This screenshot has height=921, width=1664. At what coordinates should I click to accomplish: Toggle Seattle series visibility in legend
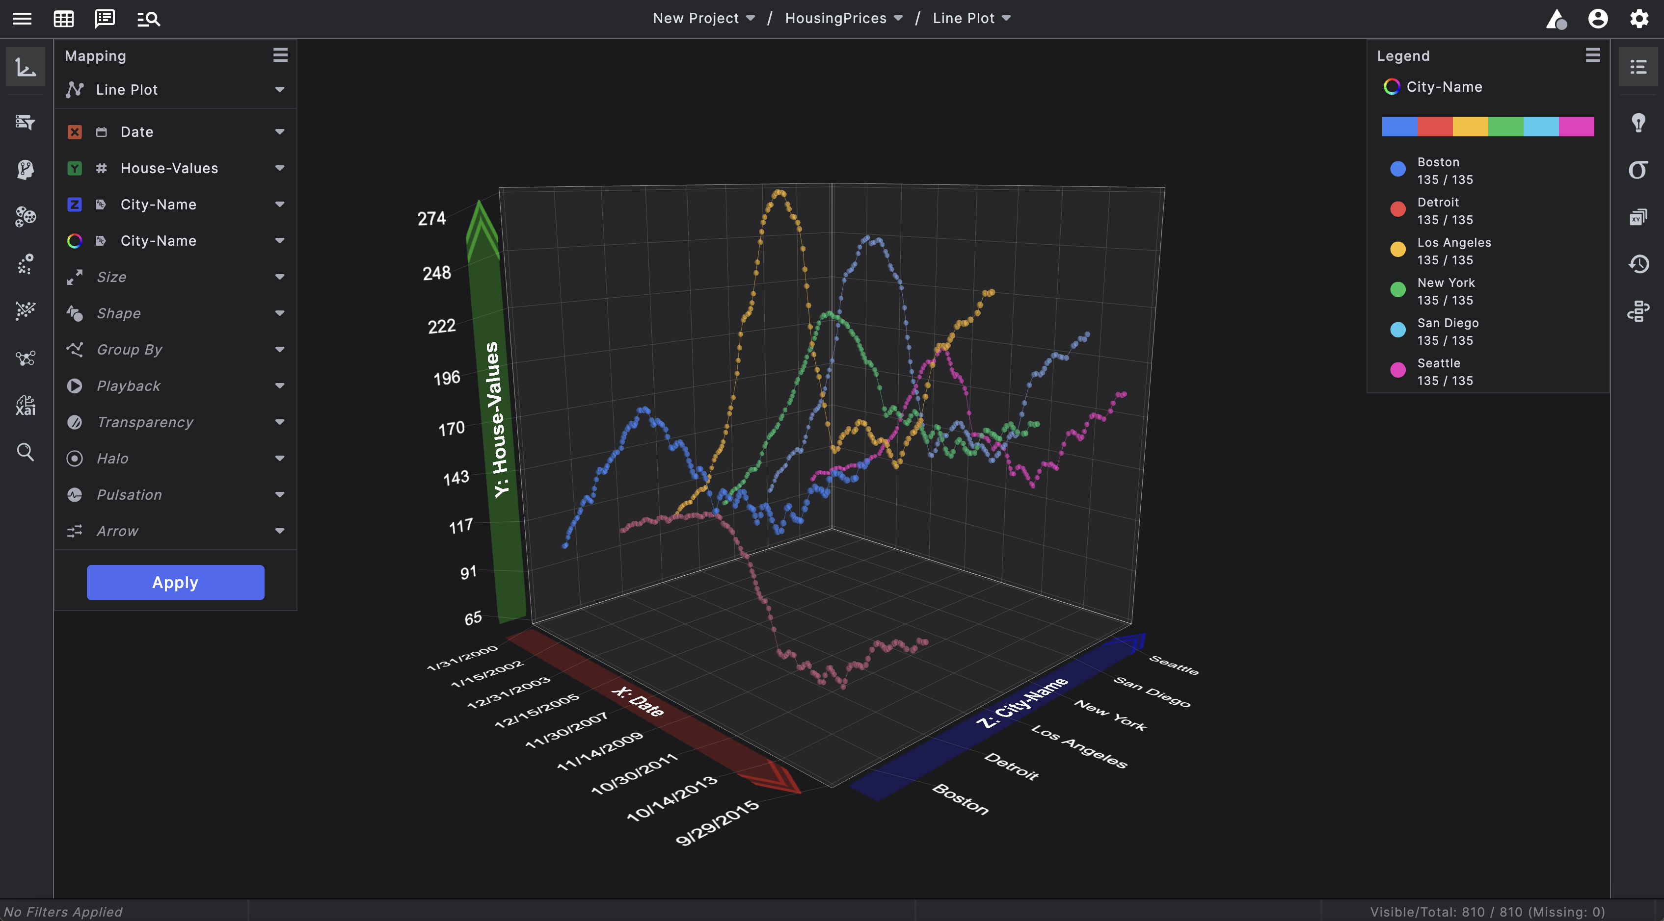pyautogui.click(x=1398, y=370)
